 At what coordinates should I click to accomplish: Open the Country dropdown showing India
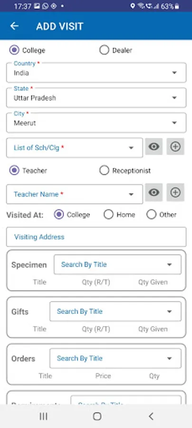pos(96,73)
